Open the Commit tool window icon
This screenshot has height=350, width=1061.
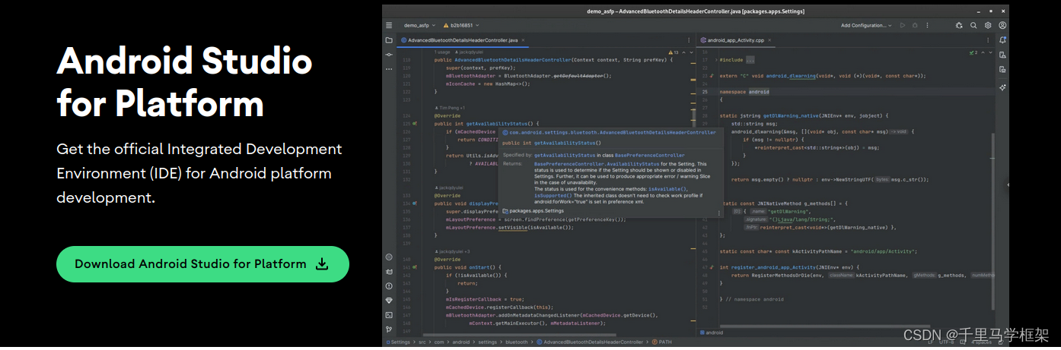click(x=389, y=55)
